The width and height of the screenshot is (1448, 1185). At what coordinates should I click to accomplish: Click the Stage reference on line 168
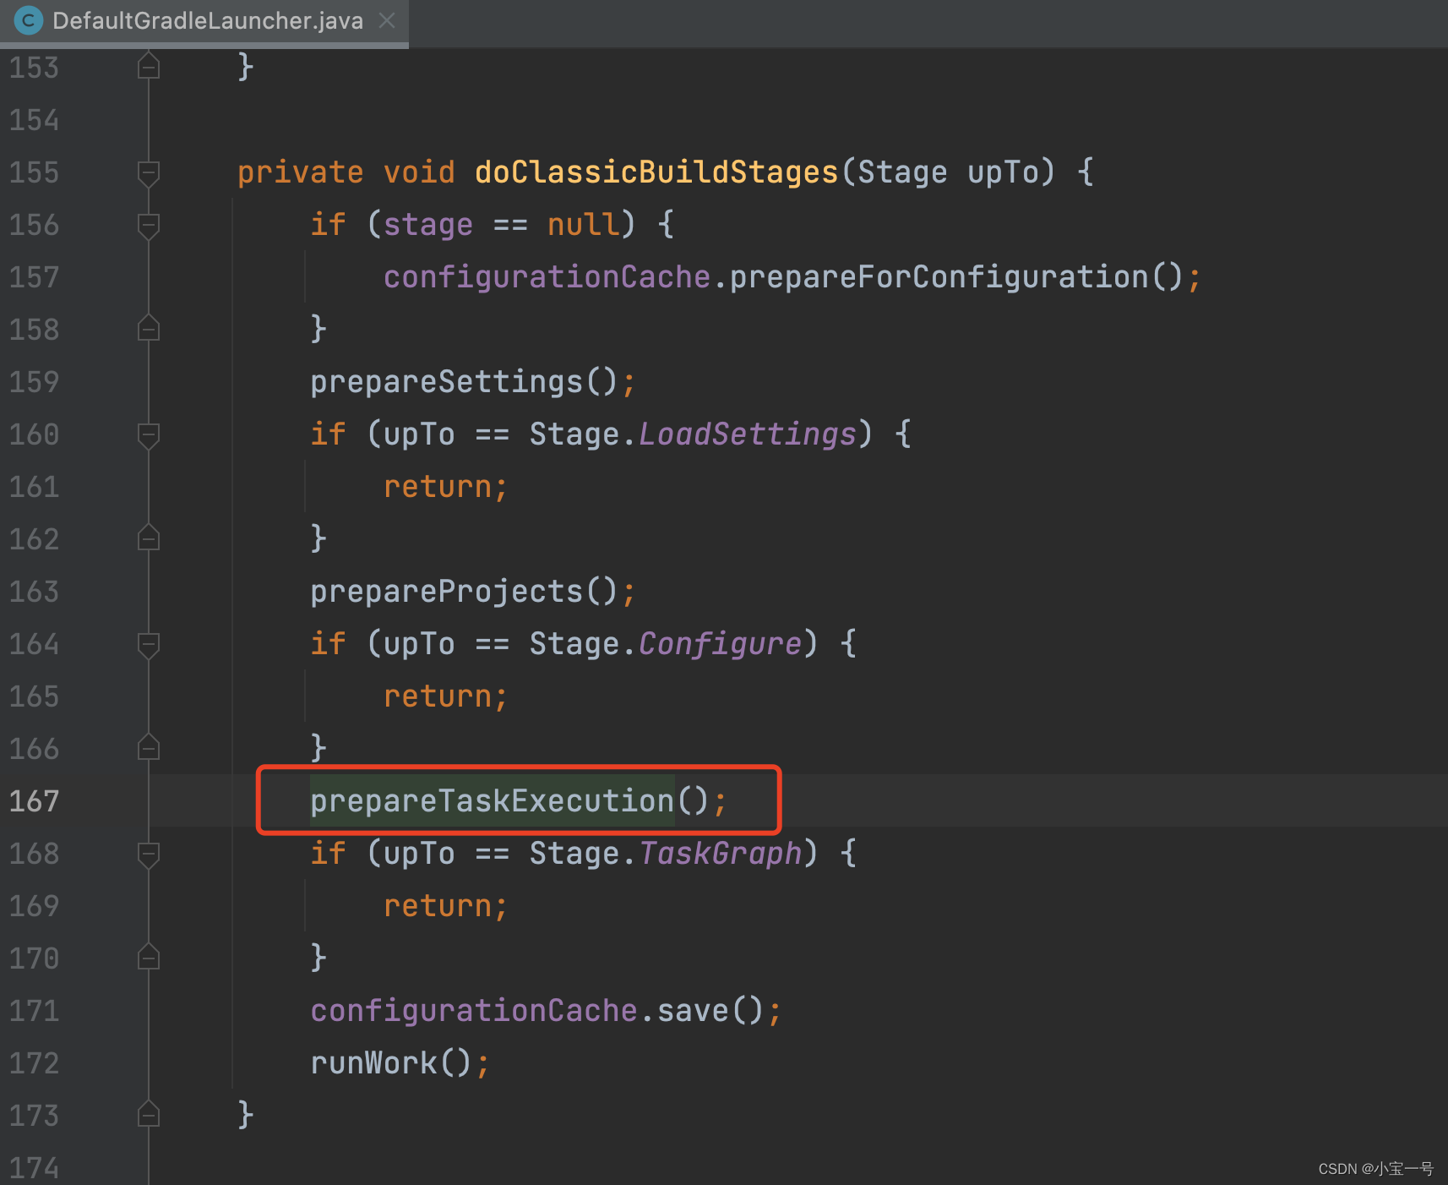pos(574,853)
